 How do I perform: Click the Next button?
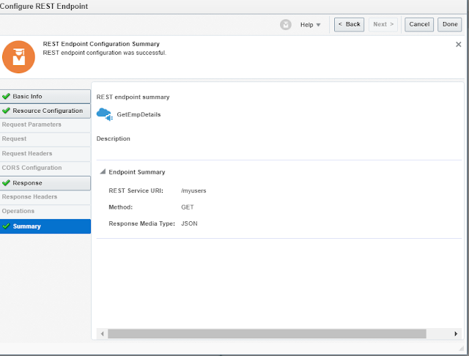(383, 24)
